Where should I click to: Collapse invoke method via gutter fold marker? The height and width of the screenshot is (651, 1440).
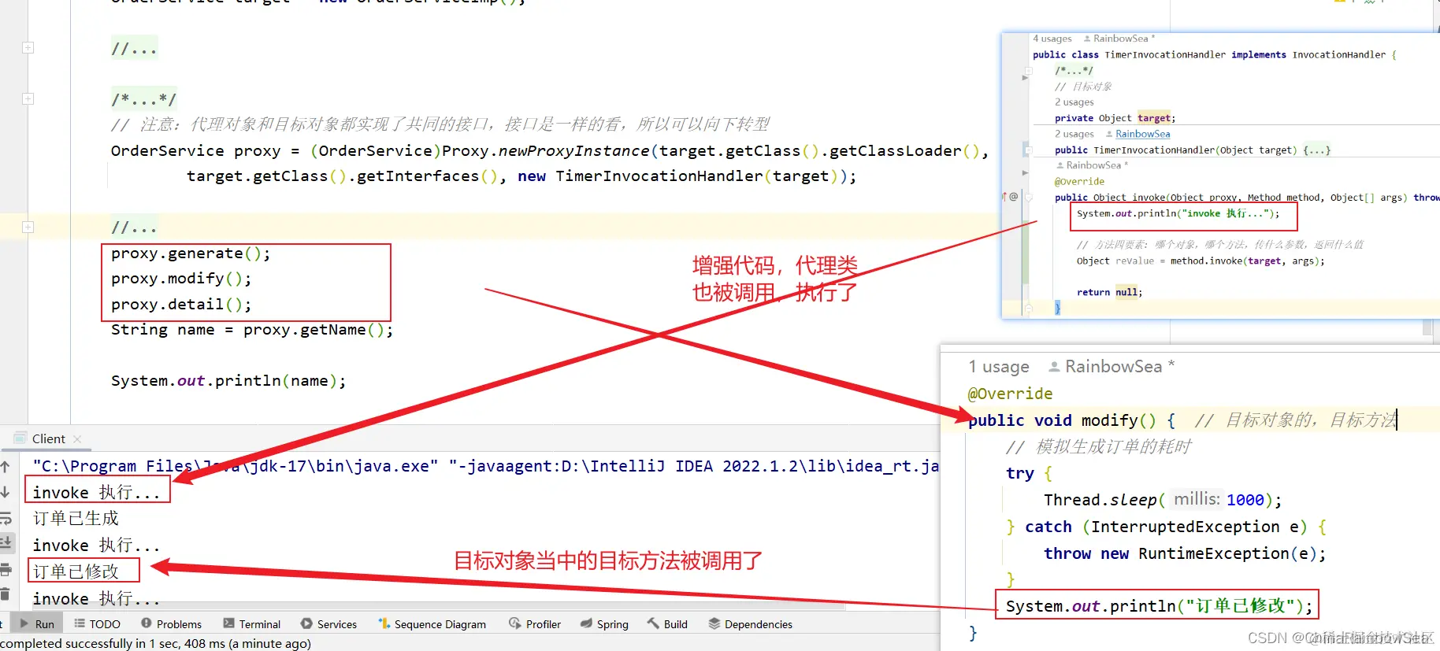point(1029,197)
